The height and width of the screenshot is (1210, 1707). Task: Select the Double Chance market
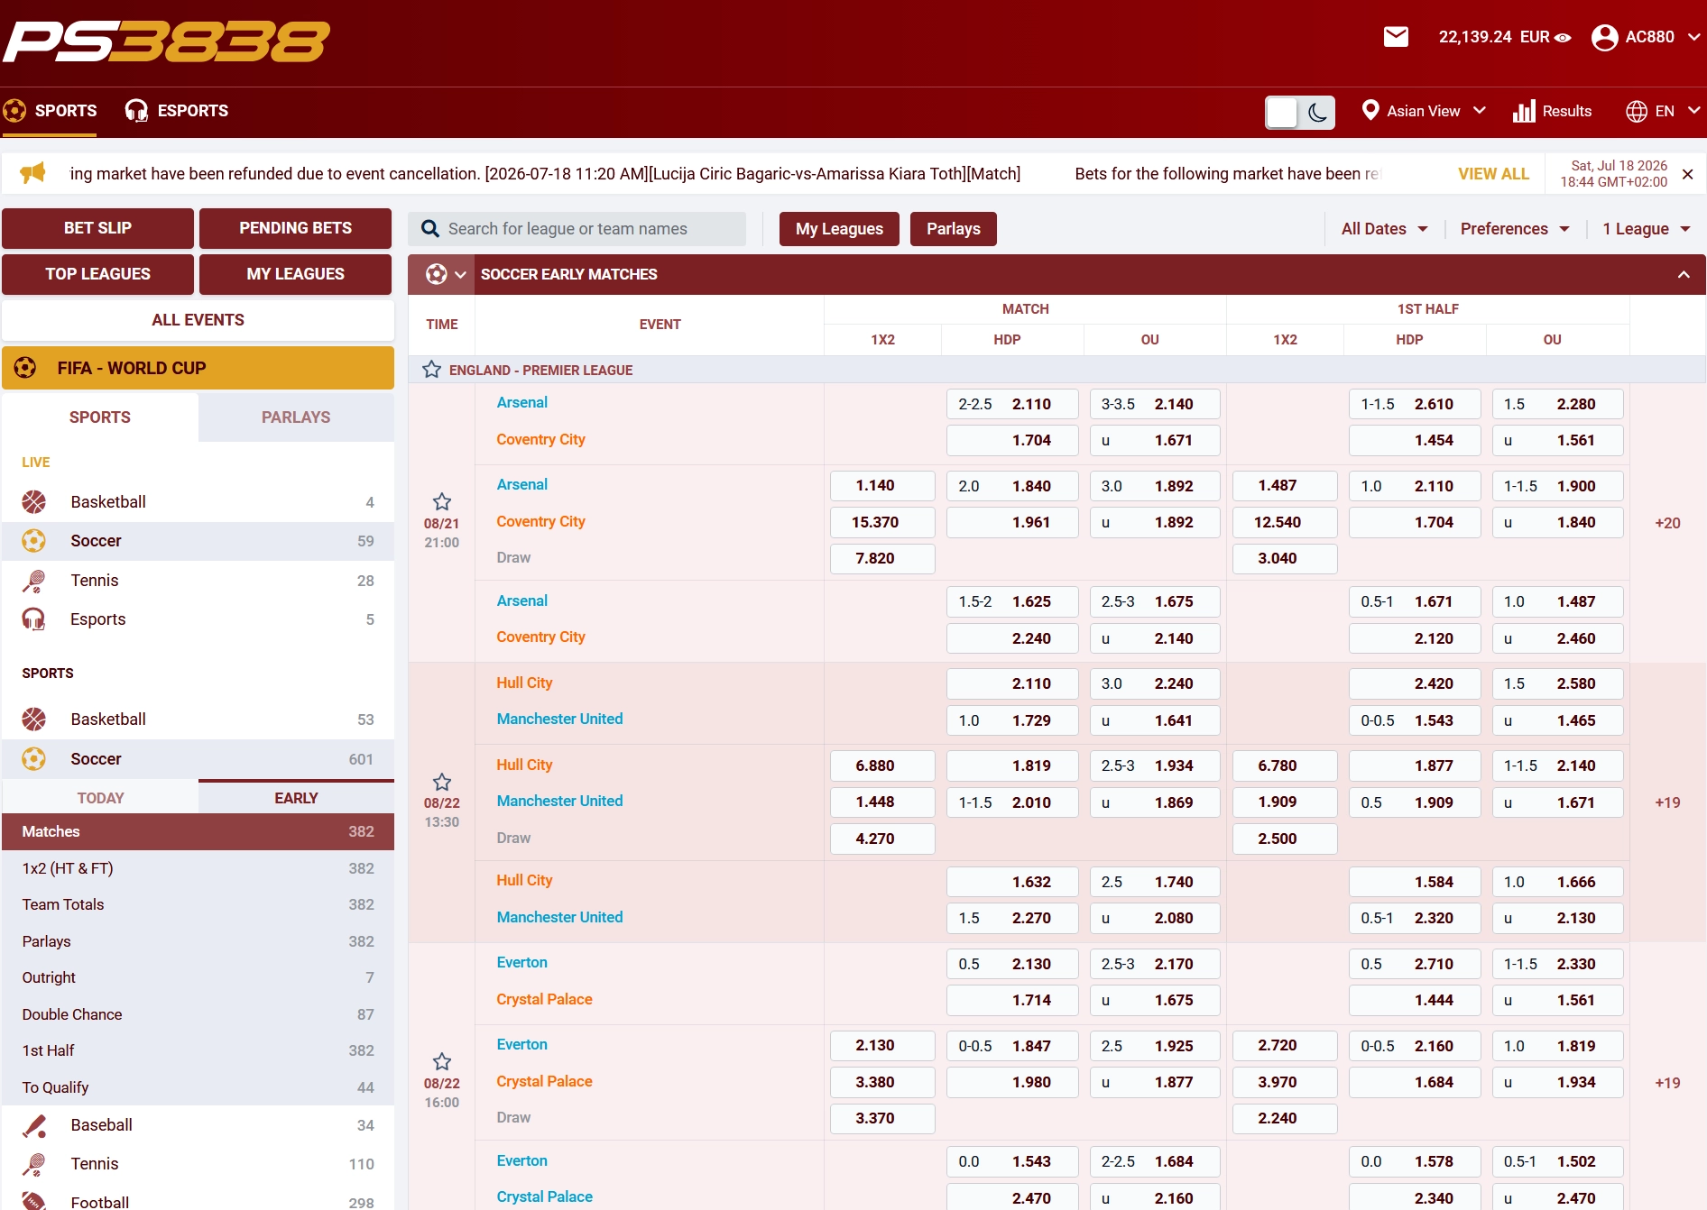198,1014
